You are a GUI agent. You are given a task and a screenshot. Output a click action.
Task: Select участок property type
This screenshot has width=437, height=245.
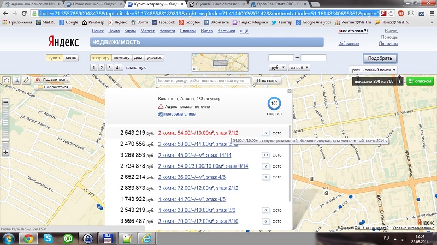point(154,58)
